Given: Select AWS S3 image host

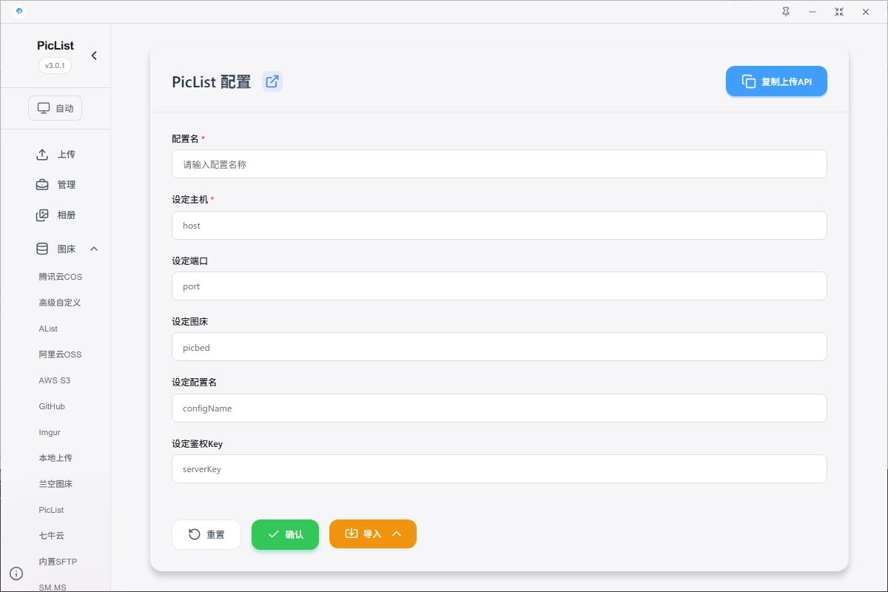Looking at the screenshot, I should pyautogui.click(x=55, y=380).
